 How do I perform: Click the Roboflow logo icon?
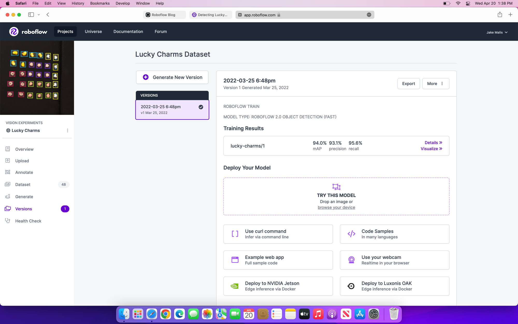pyautogui.click(x=14, y=31)
